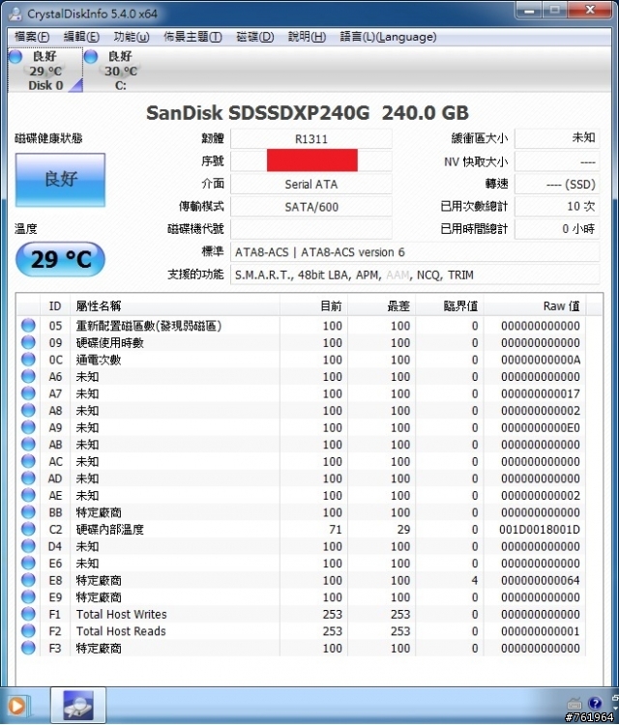Viewport: 619px width, 725px height.
Task: Click the Serial ATA interface field
Action: tap(310, 184)
